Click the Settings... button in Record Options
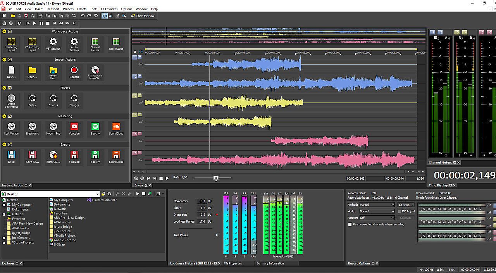The width and height of the screenshot is (496, 273). tap(406, 205)
